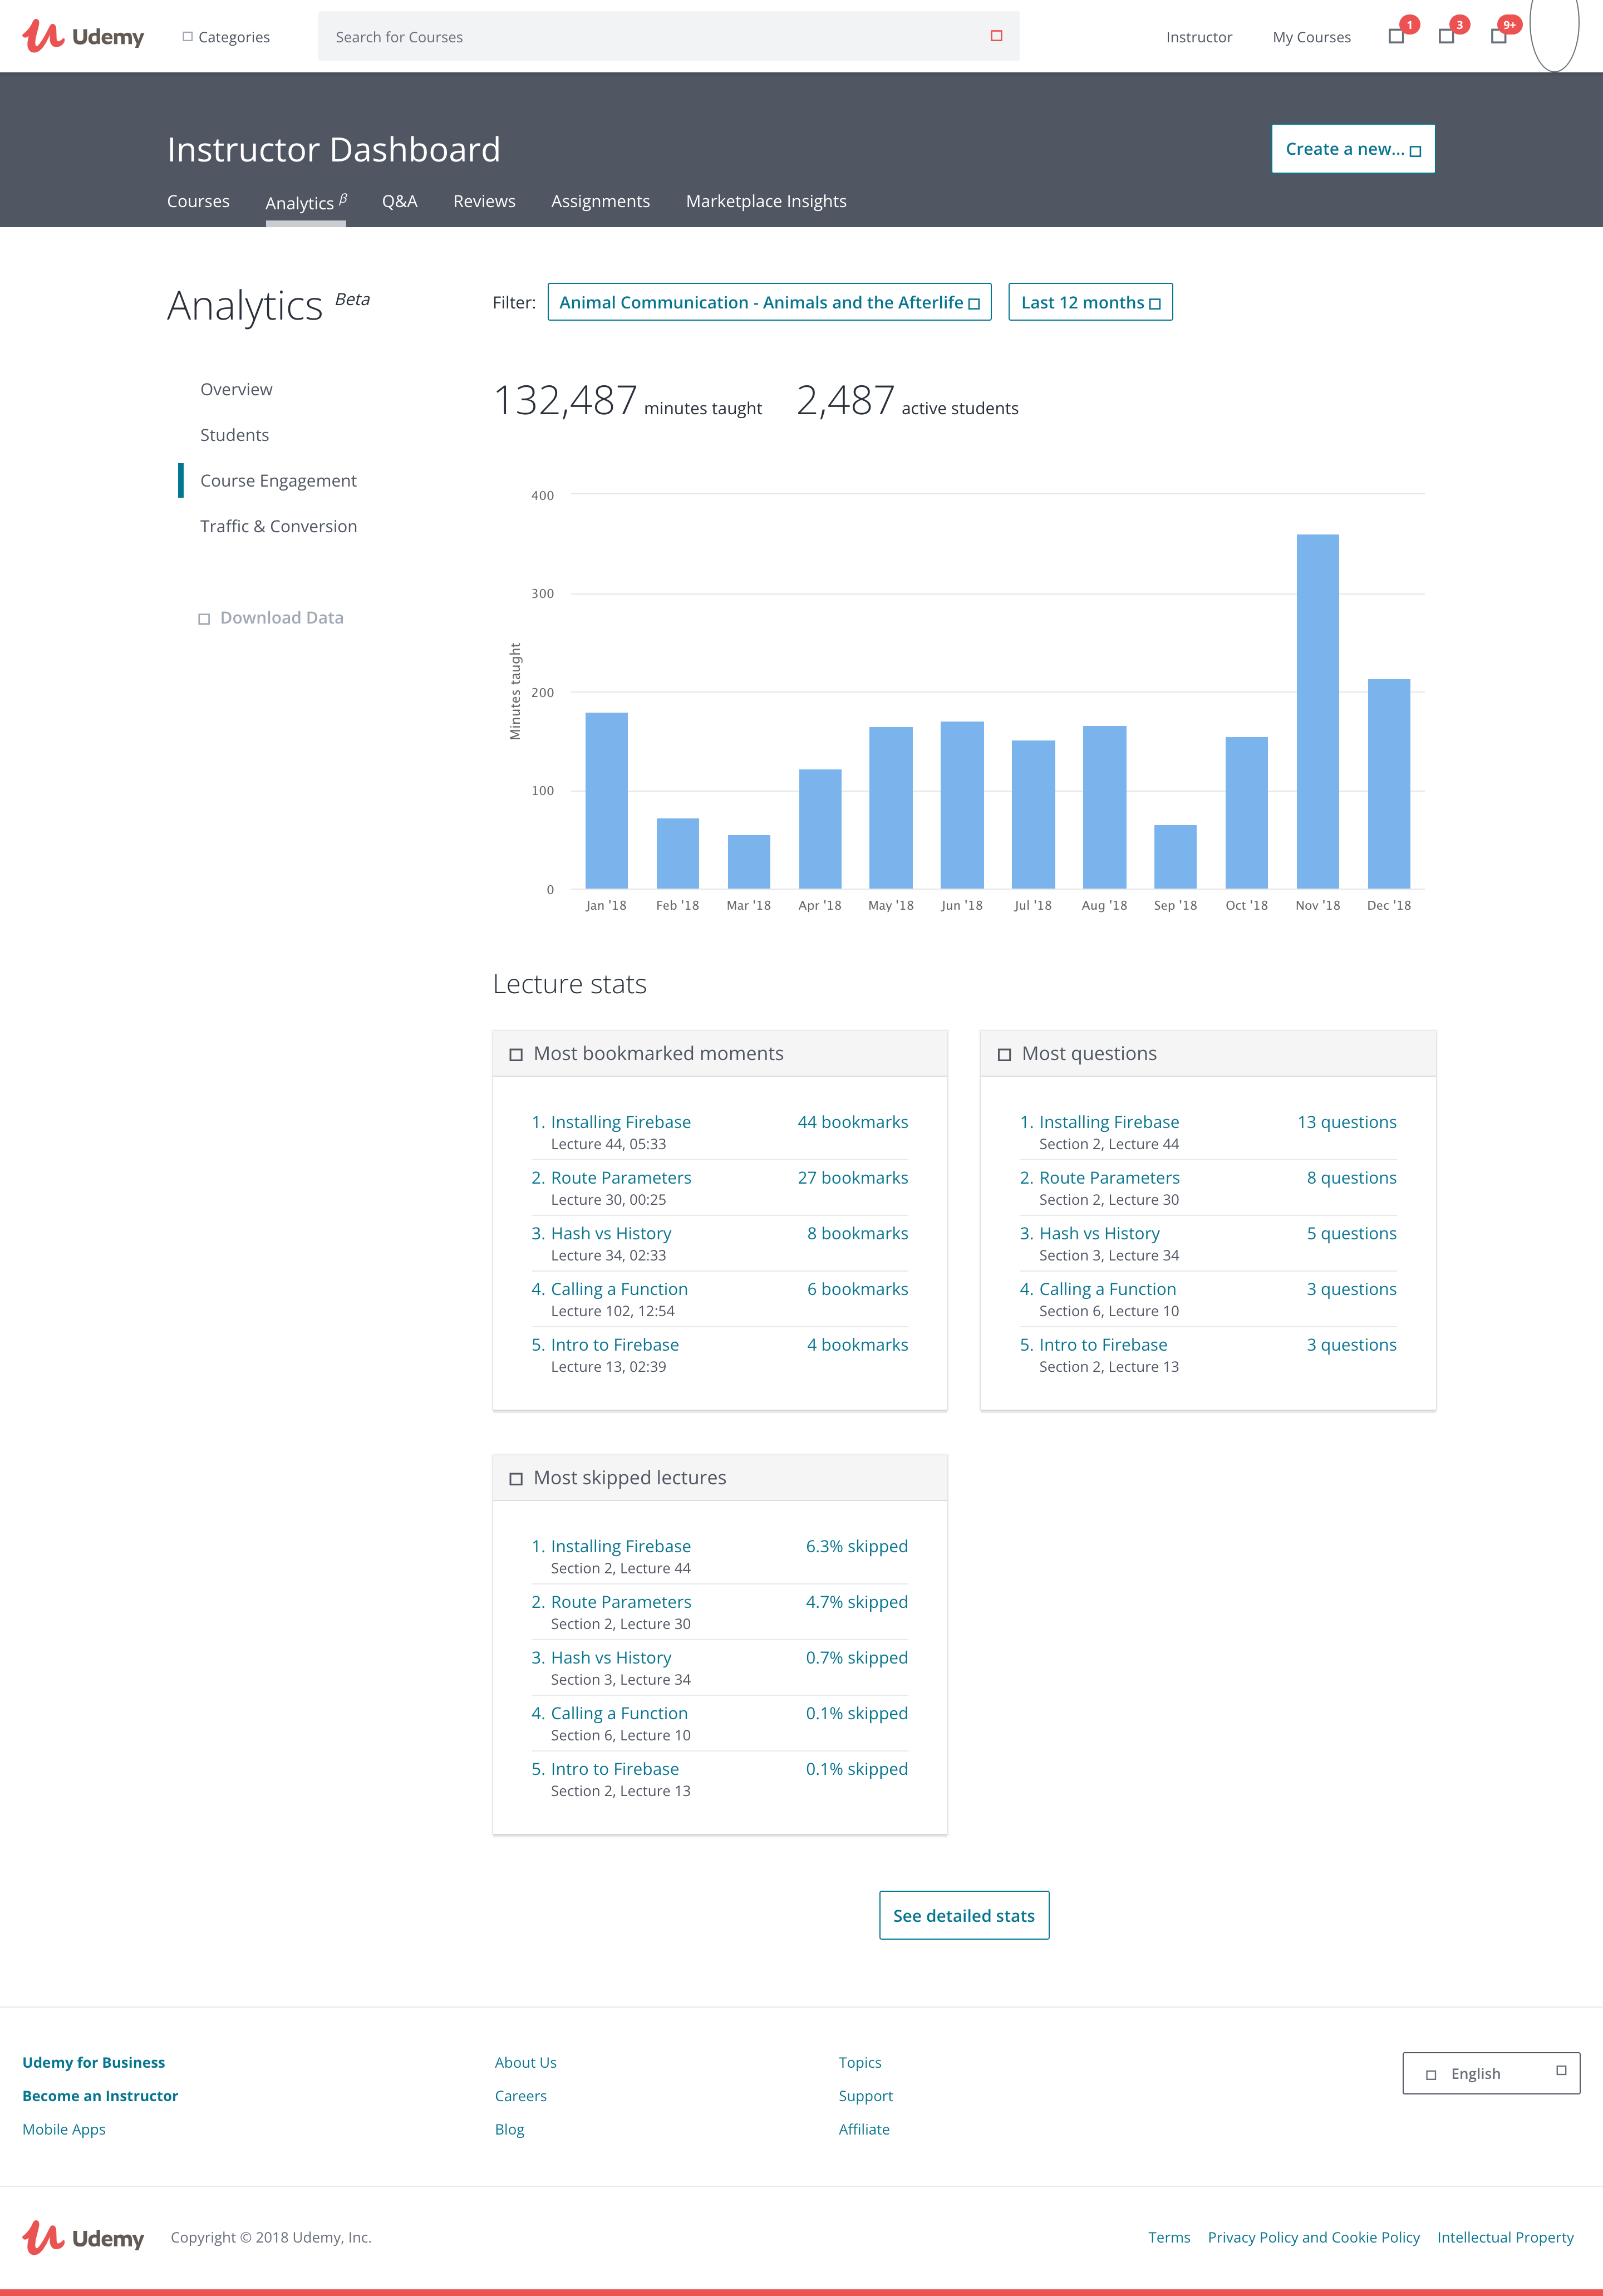Viewport: 1603px width, 2296px height.
Task: Select Course Engagement in the sidebar
Action: (278, 481)
